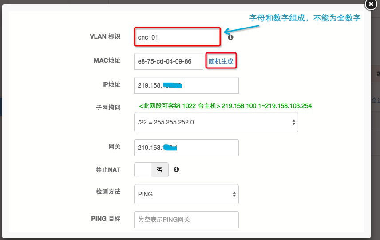Click the 否 label on NAT switch
This screenshot has width=380, height=240.
coord(160,169)
